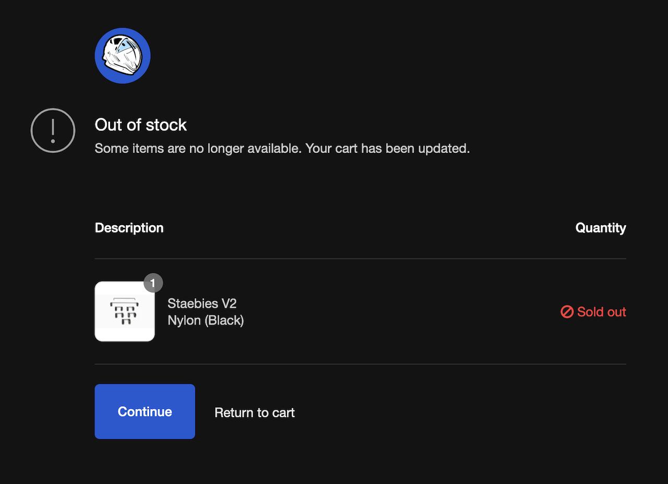Click the 'Staebies V2' product name

click(202, 304)
